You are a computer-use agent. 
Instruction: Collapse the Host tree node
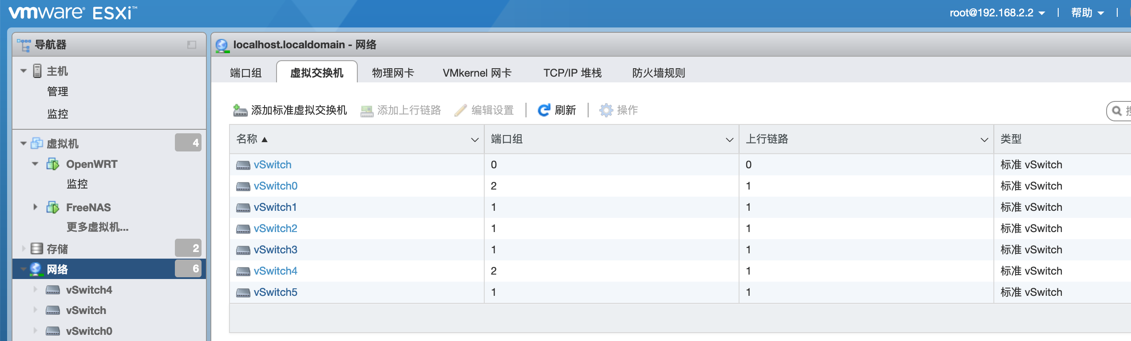24,71
